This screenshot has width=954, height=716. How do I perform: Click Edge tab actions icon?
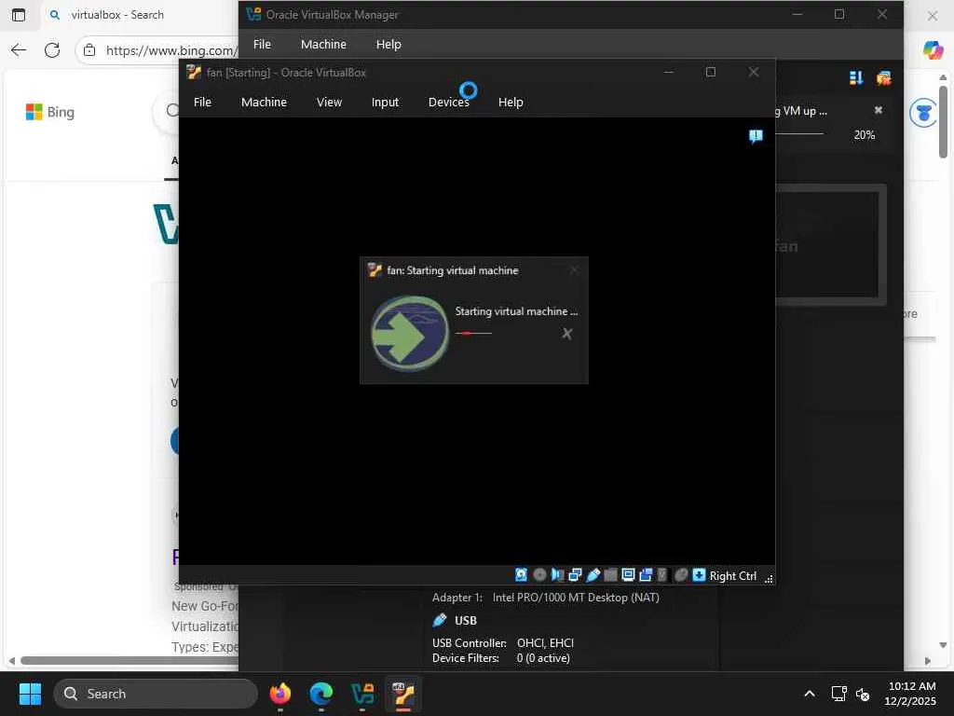click(x=19, y=15)
